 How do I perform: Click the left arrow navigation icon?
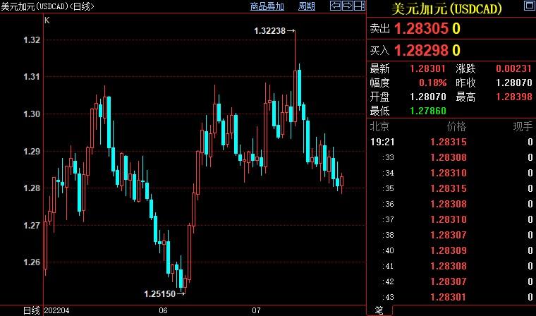click(336, 6)
